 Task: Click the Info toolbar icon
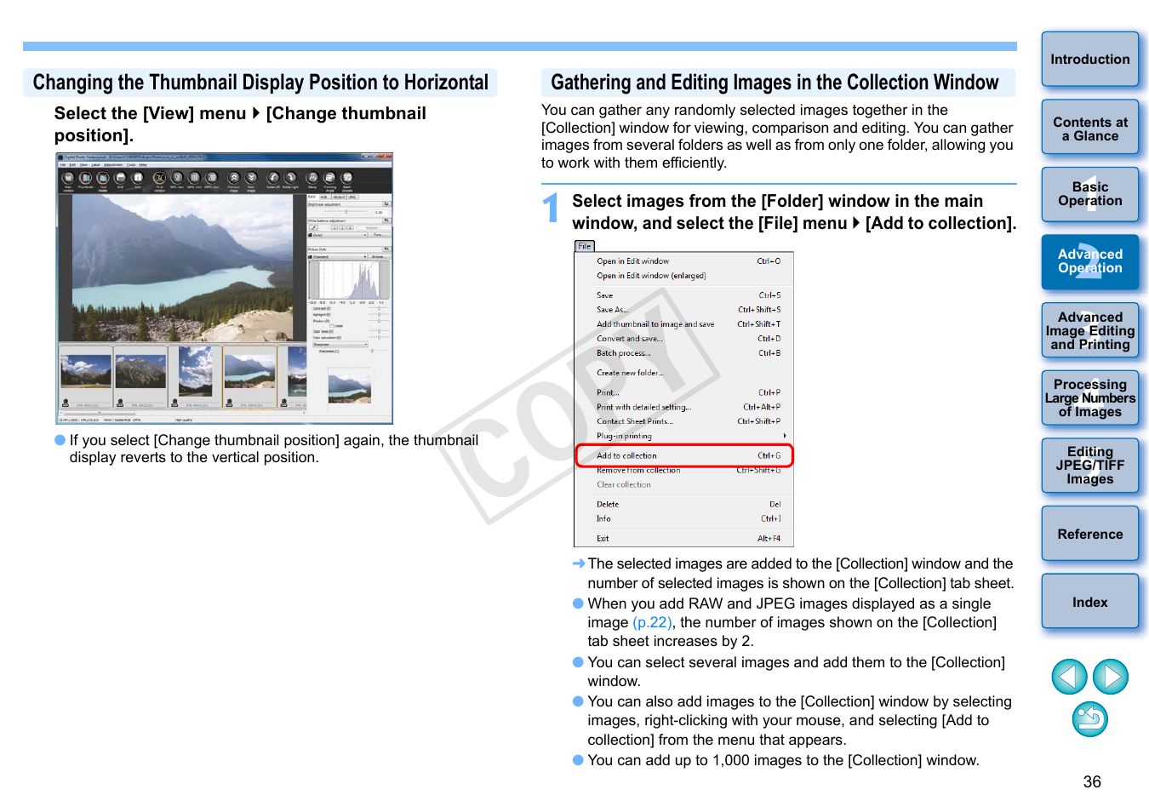(138, 178)
